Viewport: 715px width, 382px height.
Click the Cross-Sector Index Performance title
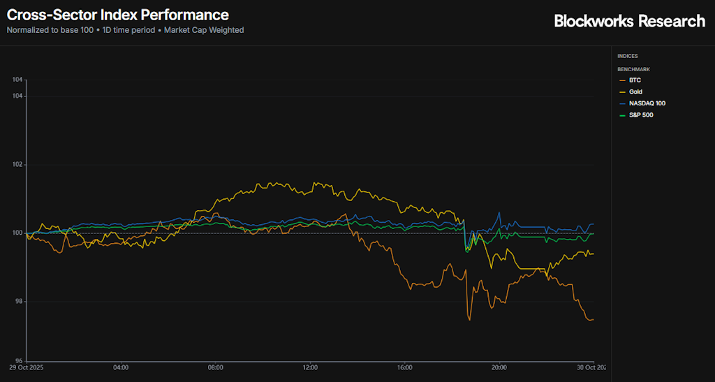pyautogui.click(x=117, y=15)
